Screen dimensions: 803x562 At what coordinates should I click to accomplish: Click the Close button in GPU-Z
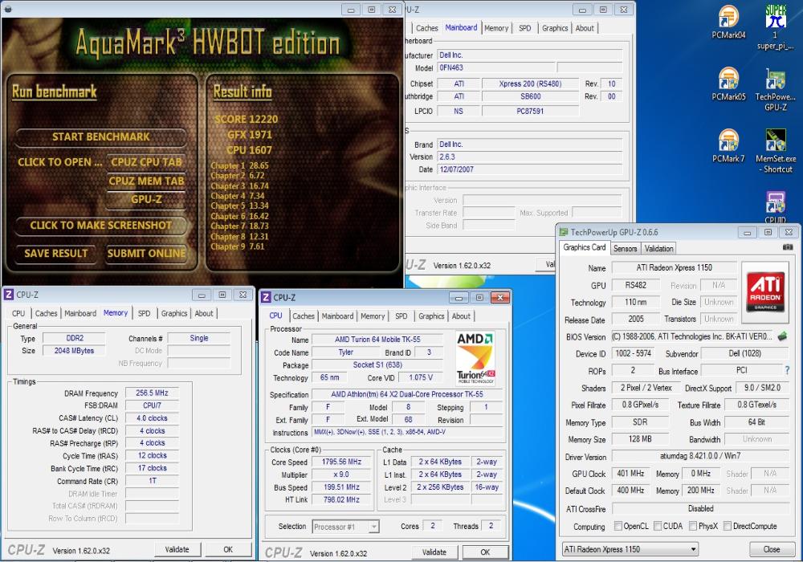(x=771, y=549)
